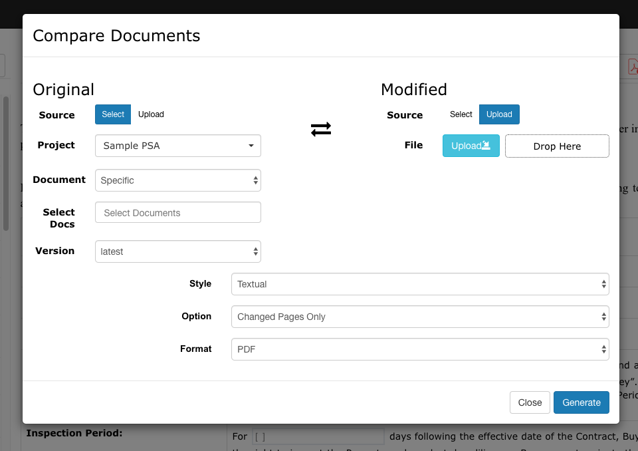Expand the Style dropdown showing Textual
Viewport: 638px width, 451px height.
point(419,284)
